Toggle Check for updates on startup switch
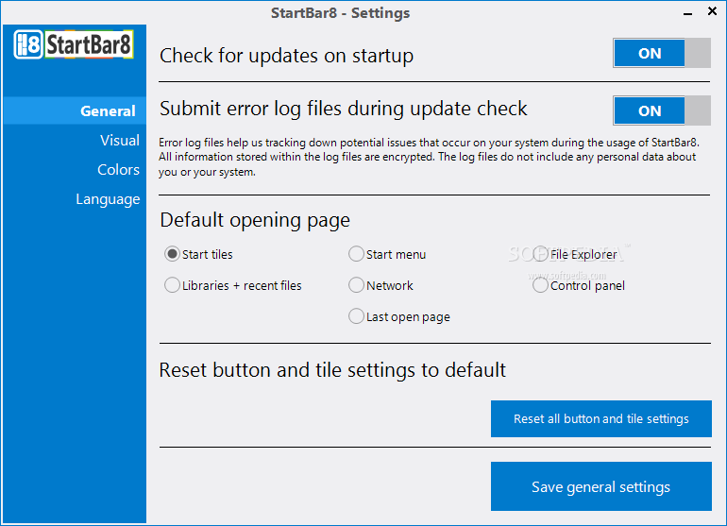Image resolution: width=727 pixels, height=526 pixels. (x=662, y=53)
